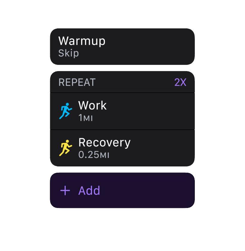Open the Warmup card
245x251 pixels.
[122, 47]
